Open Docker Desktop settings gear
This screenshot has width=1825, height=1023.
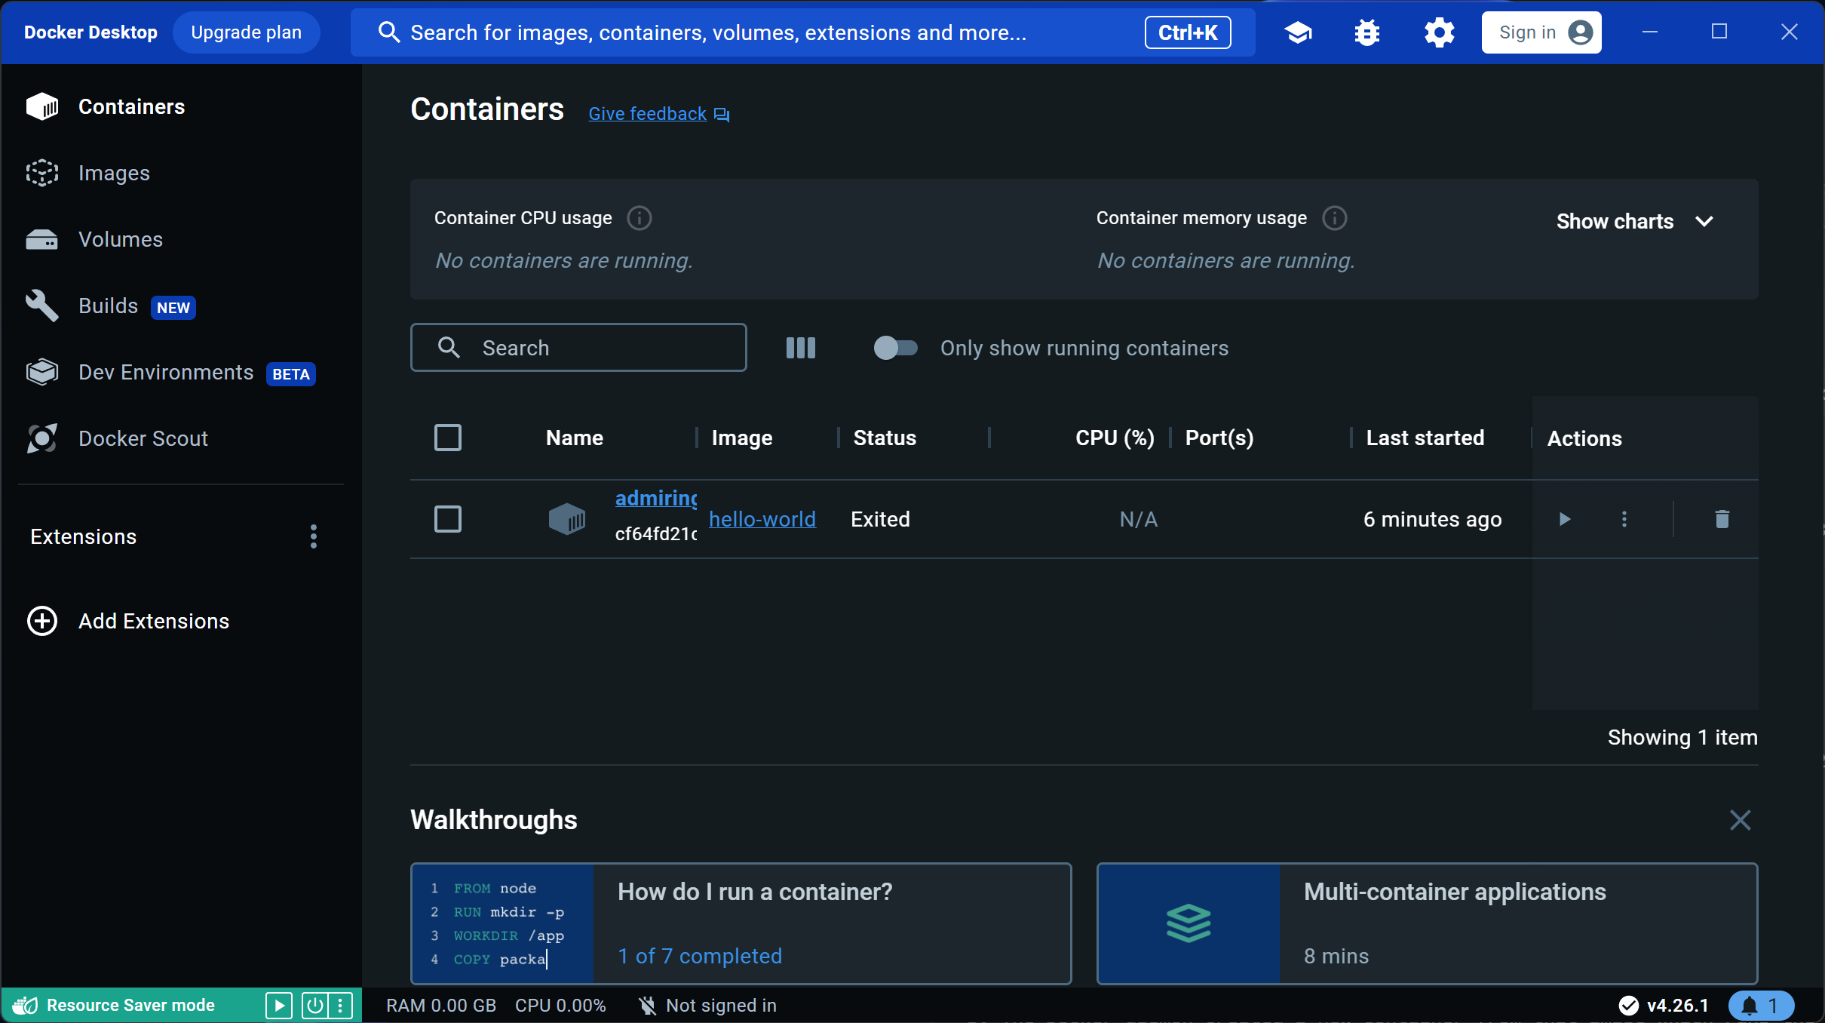click(1439, 32)
